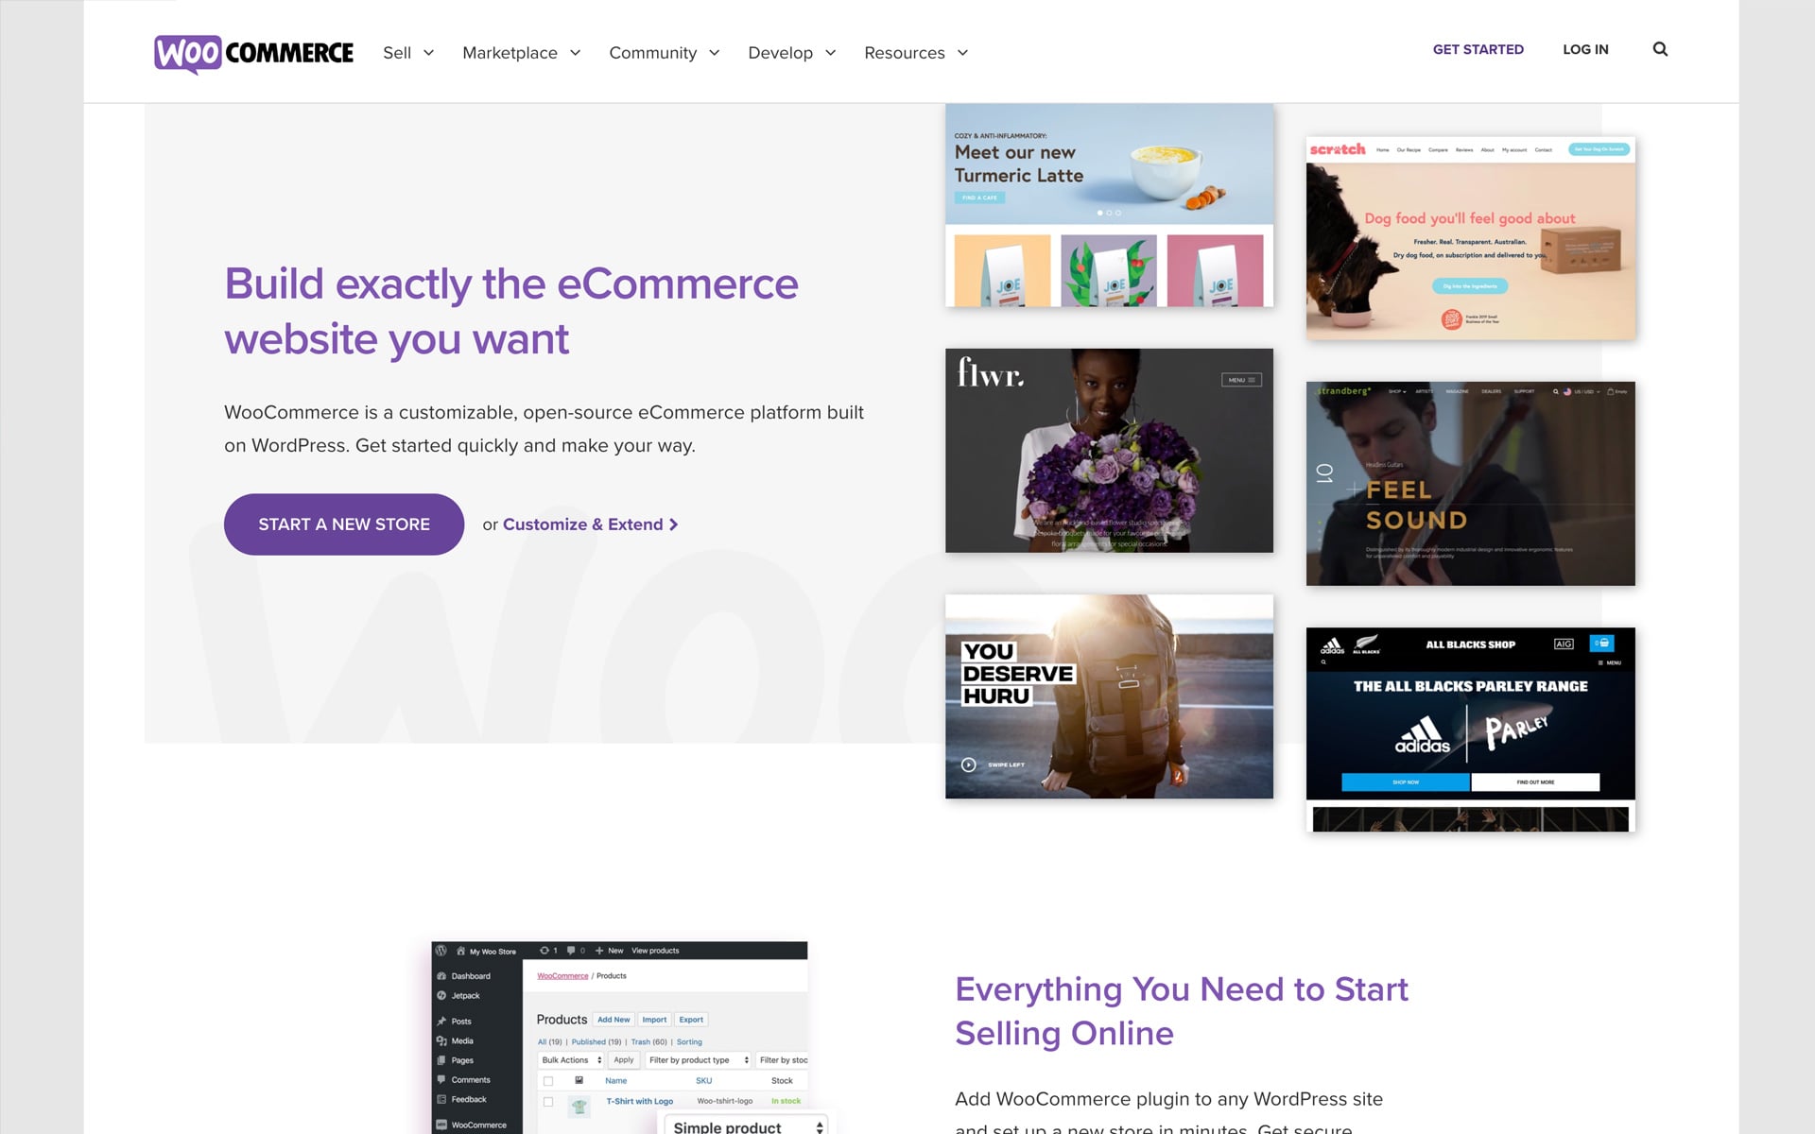Open the search icon overlay
The image size is (1815, 1134).
point(1660,48)
